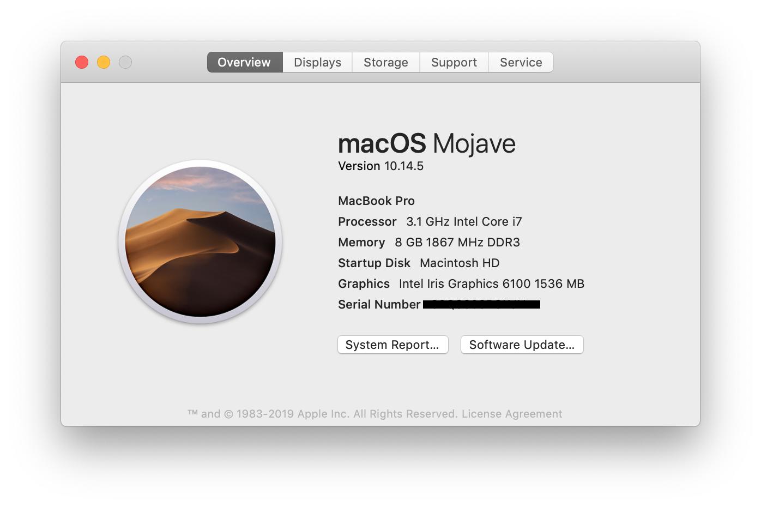761x507 pixels.
Task: Open System Report
Action: 393,345
